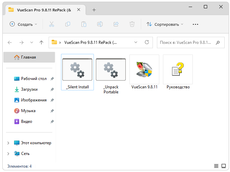
Task: Unpin Рабочий стол with its pin icon
Action: [x=52, y=79]
